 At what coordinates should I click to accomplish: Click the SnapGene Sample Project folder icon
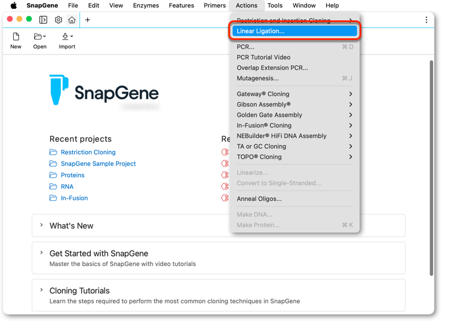click(53, 164)
